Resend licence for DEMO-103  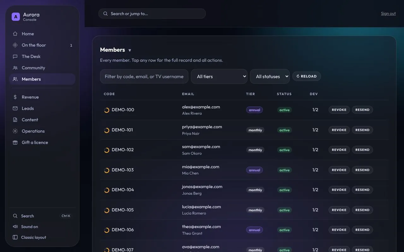click(x=362, y=170)
